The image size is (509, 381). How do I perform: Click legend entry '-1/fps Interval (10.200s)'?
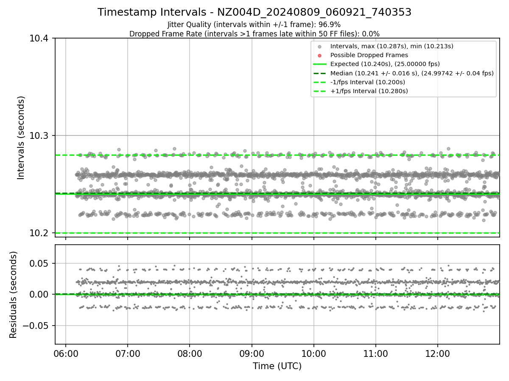[x=368, y=82]
